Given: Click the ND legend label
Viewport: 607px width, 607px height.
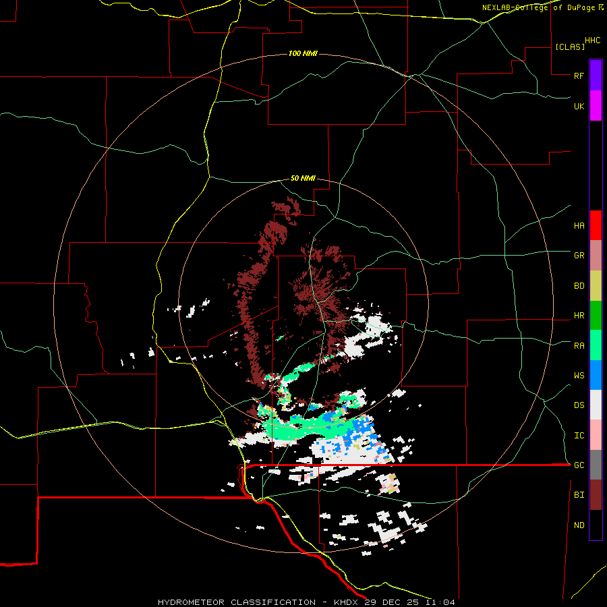Looking at the screenshot, I should click(x=579, y=525).
